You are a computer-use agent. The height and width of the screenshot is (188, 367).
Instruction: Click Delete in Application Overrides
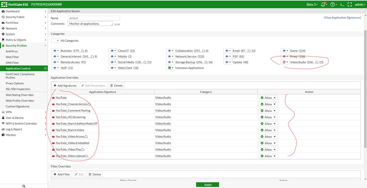116,85
